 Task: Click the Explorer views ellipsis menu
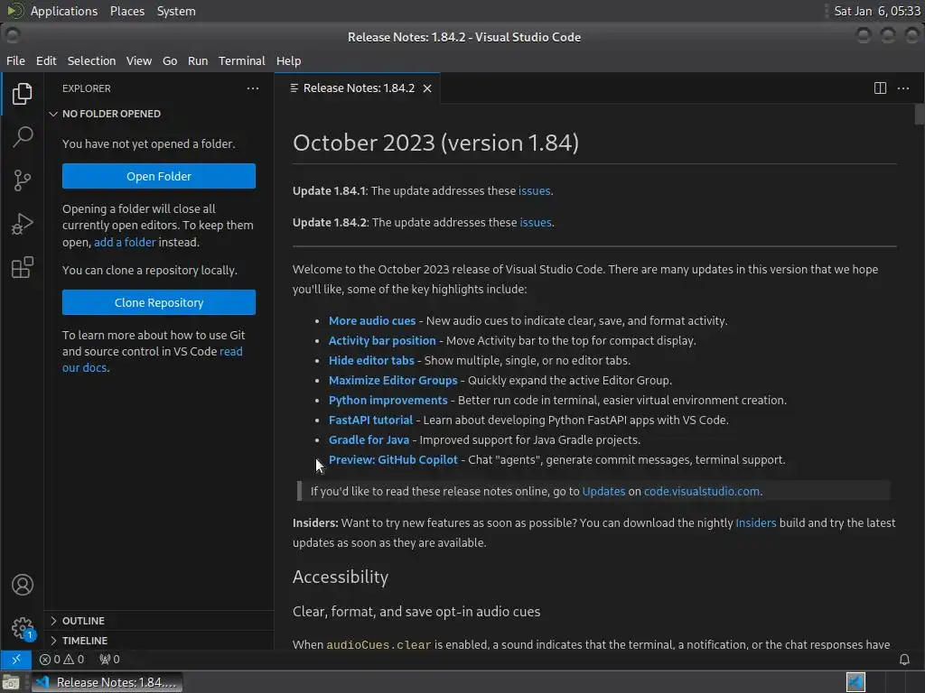tap(253, 88)
